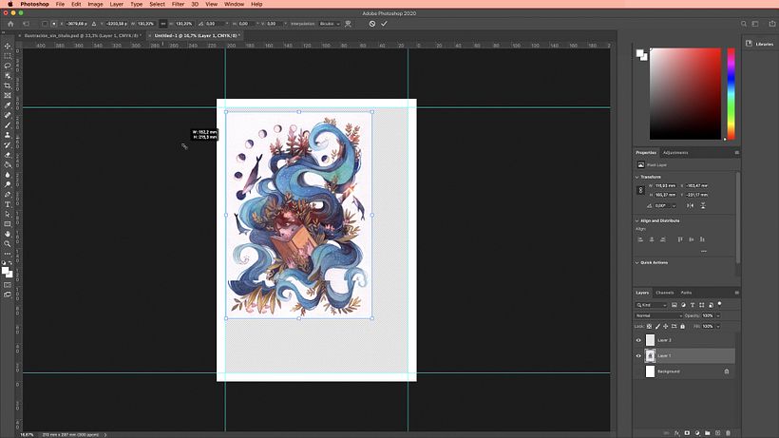Open the Layer menu

(116, 4)
